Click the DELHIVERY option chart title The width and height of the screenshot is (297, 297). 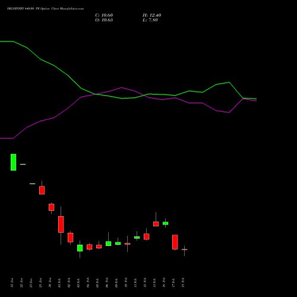(x=45, y=9)
